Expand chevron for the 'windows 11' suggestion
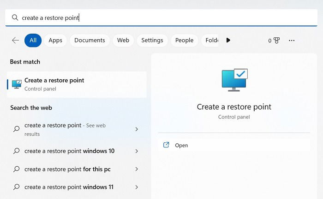 pos(137,187)
